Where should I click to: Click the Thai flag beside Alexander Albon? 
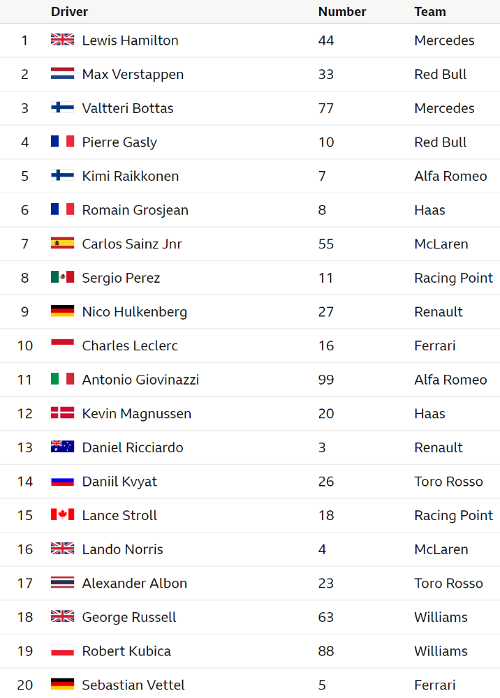point(62,582)
